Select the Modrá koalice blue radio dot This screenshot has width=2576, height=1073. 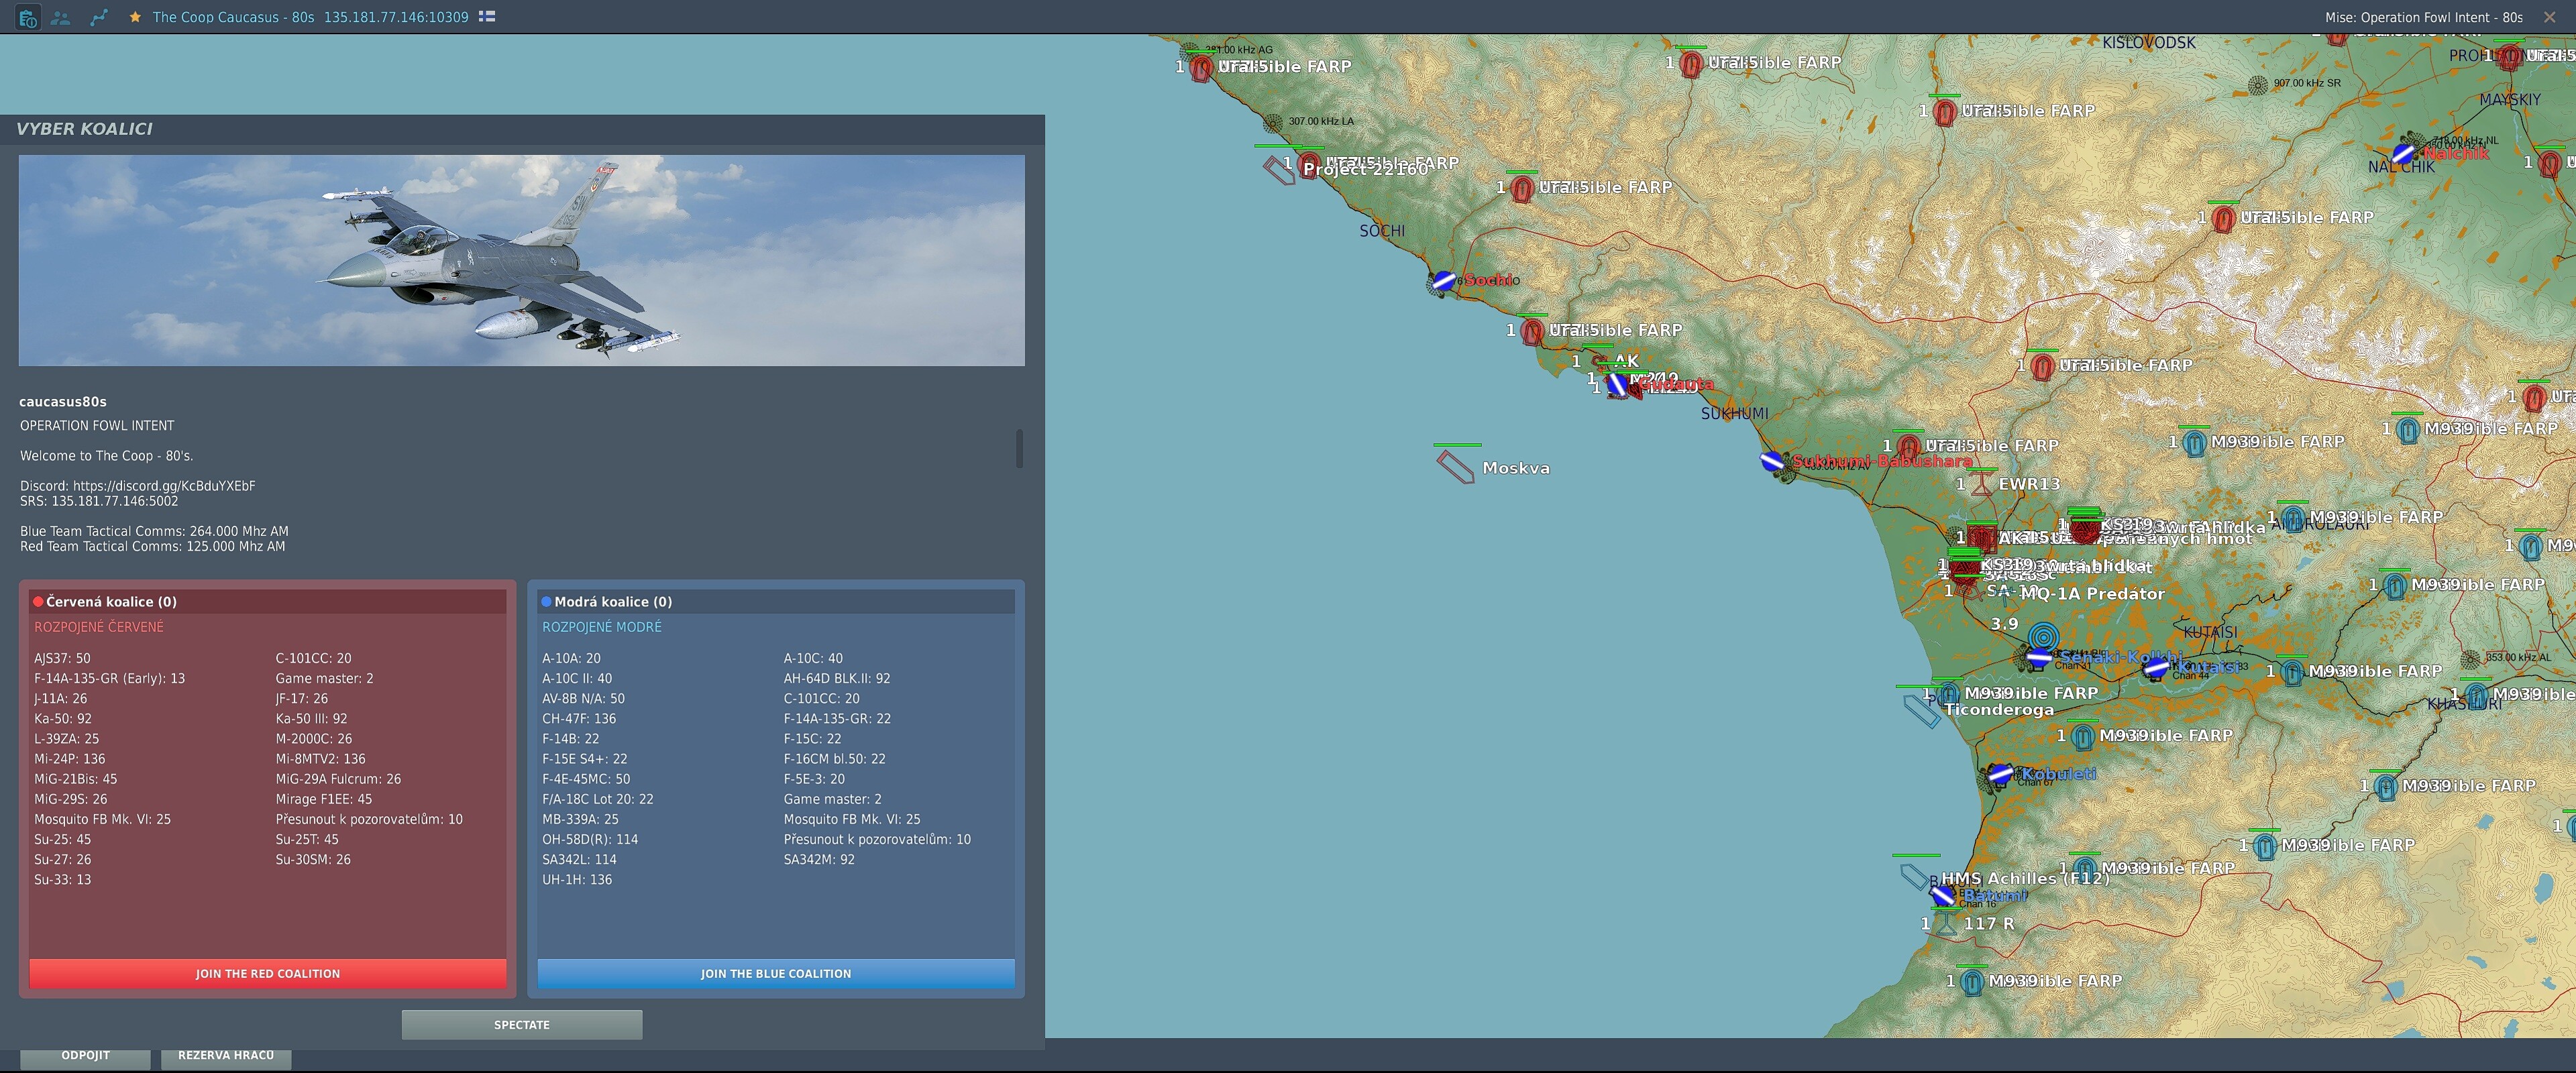click(546, 601)
